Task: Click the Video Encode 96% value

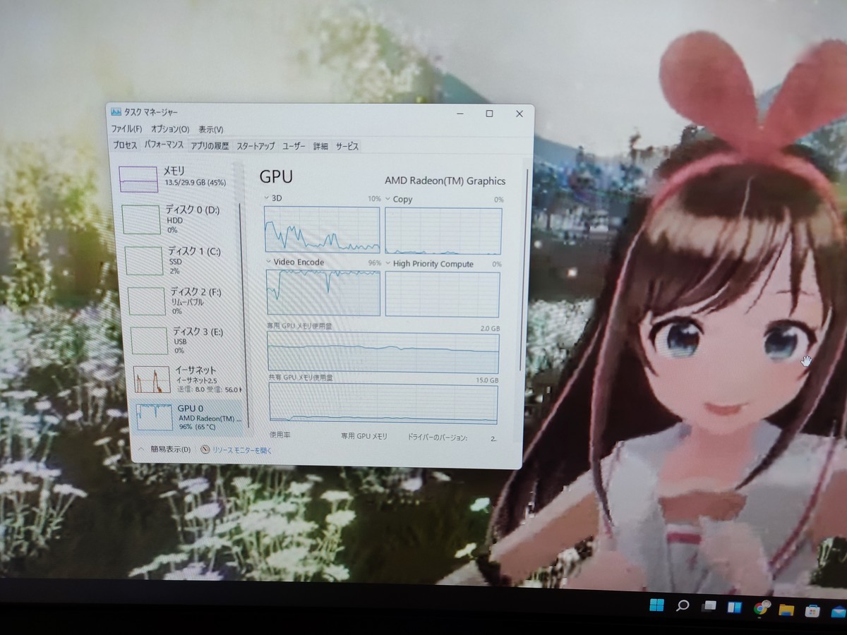Action: coord(374,262)
